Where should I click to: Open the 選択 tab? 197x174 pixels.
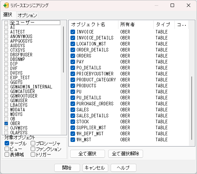(8, 15)
